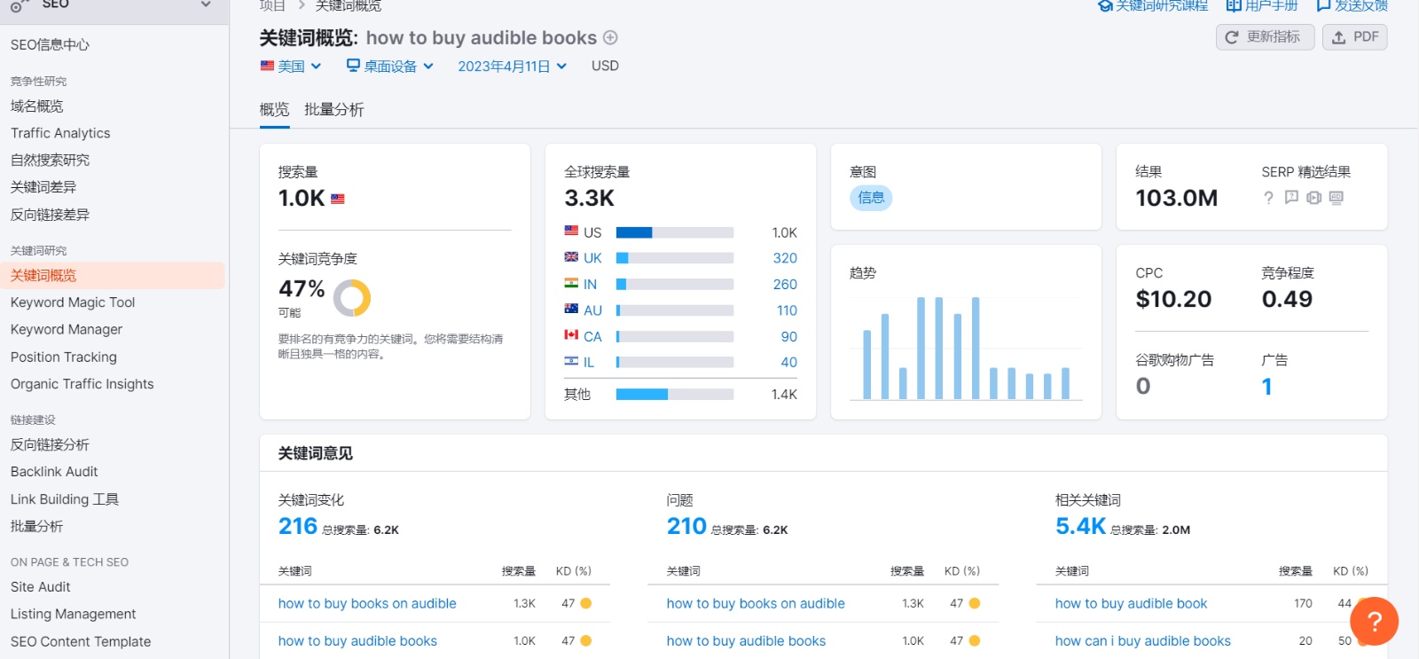Click the Australia flag in global volume
Screen dimensions: 1419x659
click(571, 310)
